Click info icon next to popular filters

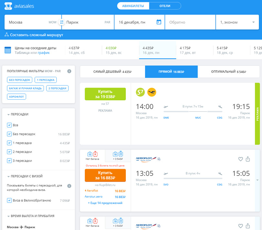[69, 71]
